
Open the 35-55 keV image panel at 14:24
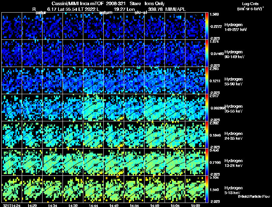tap(12, 108)
